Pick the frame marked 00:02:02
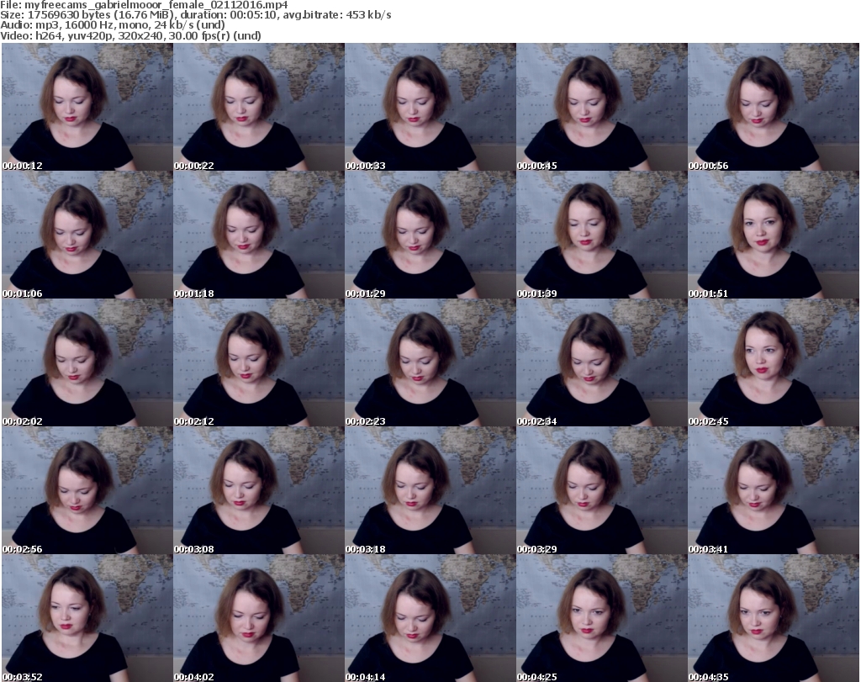The height and width of the screenshot is (682, 861). 87,362
